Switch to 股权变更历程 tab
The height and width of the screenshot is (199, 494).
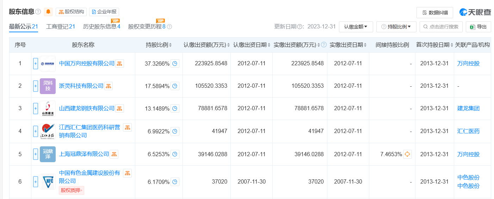click(147, 27)
